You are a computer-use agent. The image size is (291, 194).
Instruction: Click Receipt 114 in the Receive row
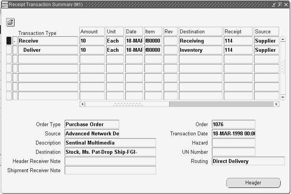tap(238, 41)
